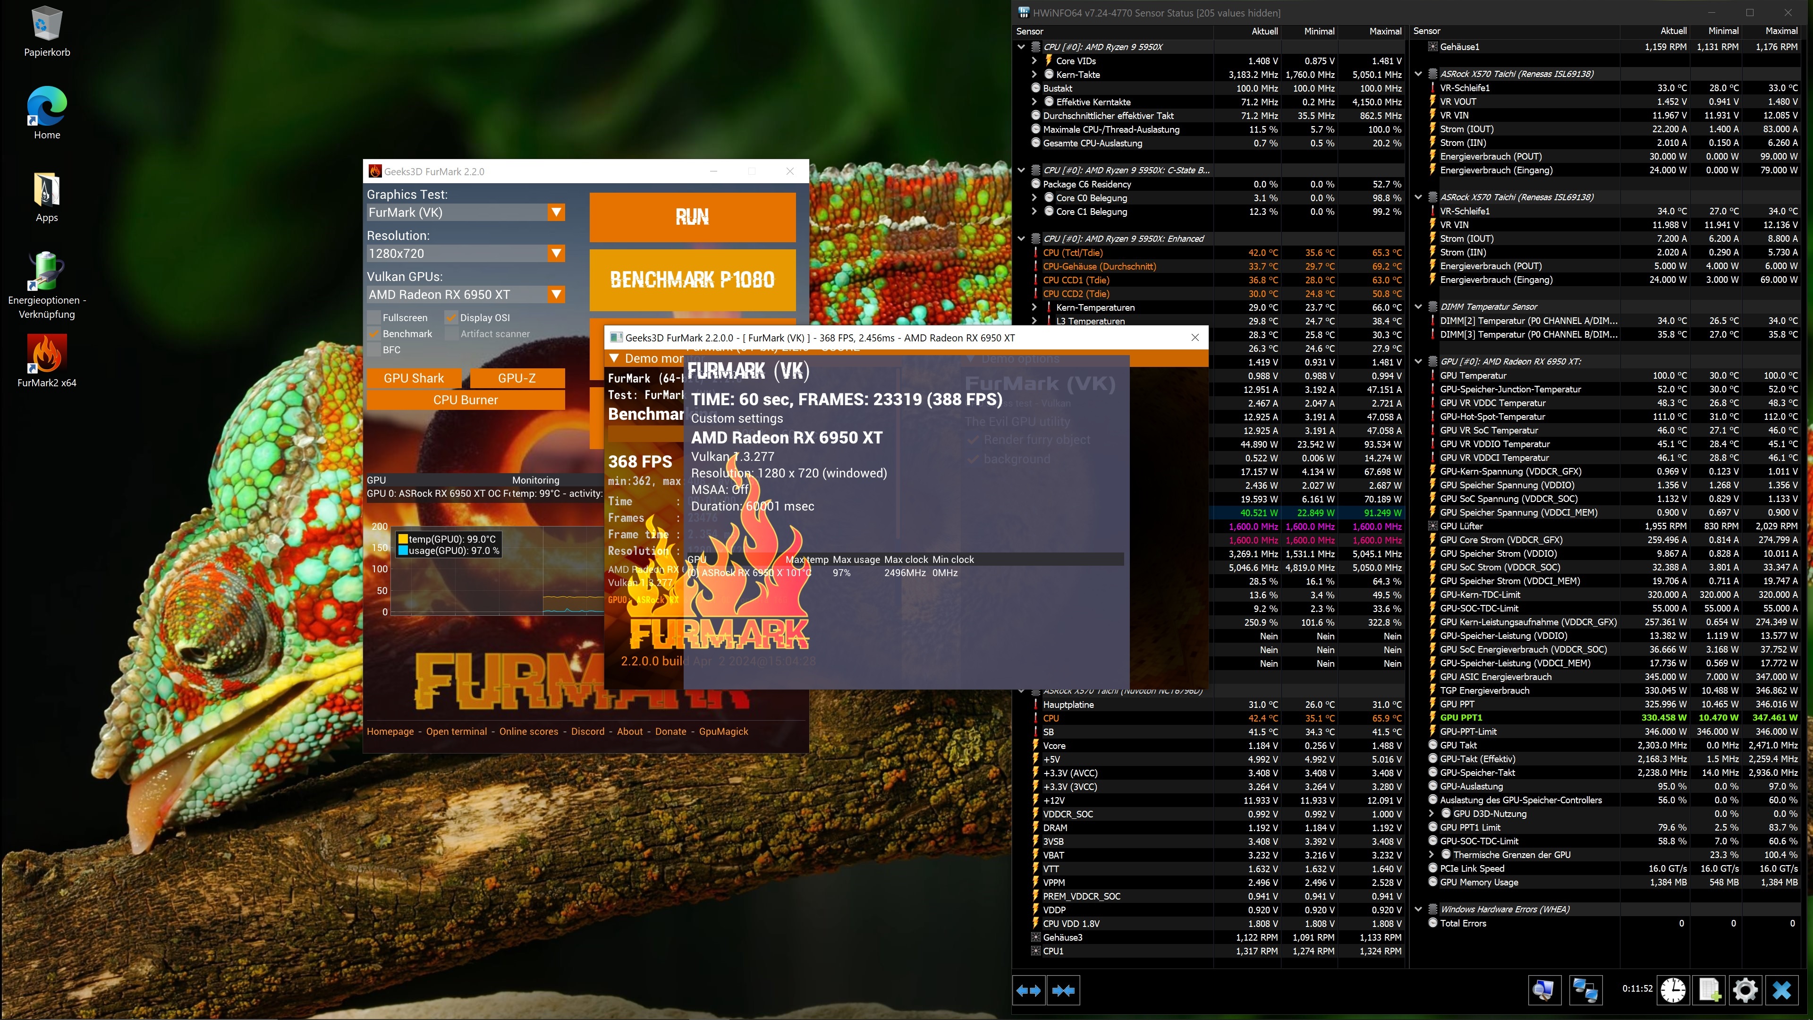Close the HWiNFO sensor panel with the blue X icon
Image resolution: width=1813 pixels, height=1020 pixels.
[x=1781, y=990]
